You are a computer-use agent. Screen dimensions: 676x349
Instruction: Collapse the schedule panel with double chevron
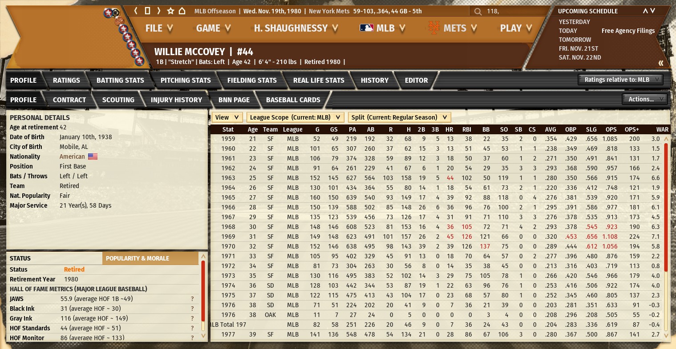661,63
